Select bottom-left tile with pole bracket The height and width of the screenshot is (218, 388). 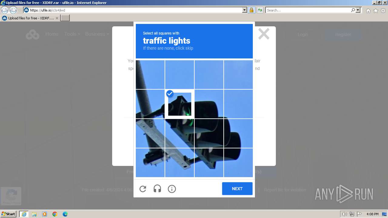(x=150, y=163)
